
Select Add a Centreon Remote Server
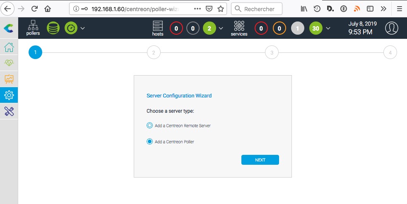coord(150,126)
